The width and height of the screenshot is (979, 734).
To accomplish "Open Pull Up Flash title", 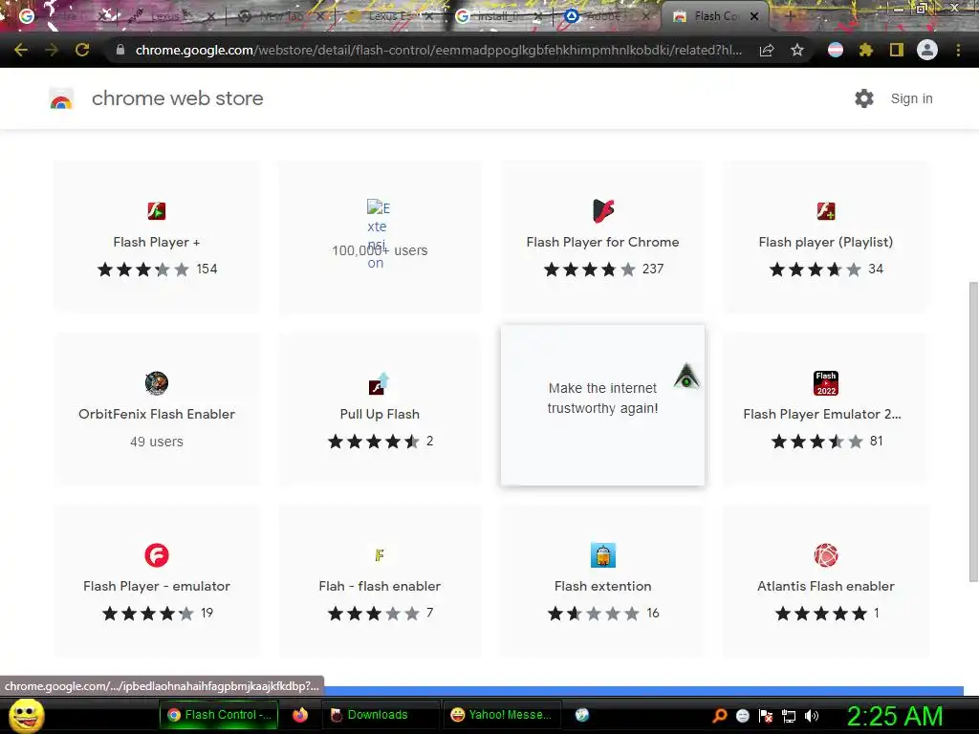I will [380, 414].
